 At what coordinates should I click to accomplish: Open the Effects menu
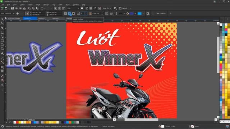click(38, 5)
